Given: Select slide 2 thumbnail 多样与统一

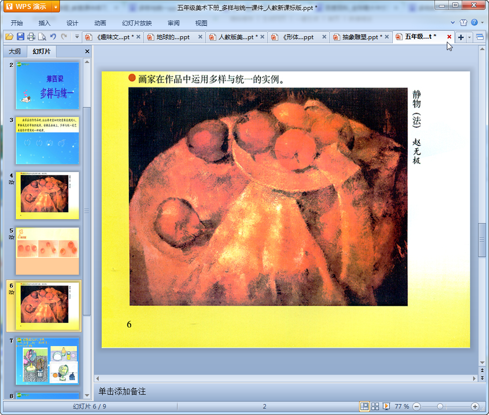Looking at the screenshot, I should [48, 85].
